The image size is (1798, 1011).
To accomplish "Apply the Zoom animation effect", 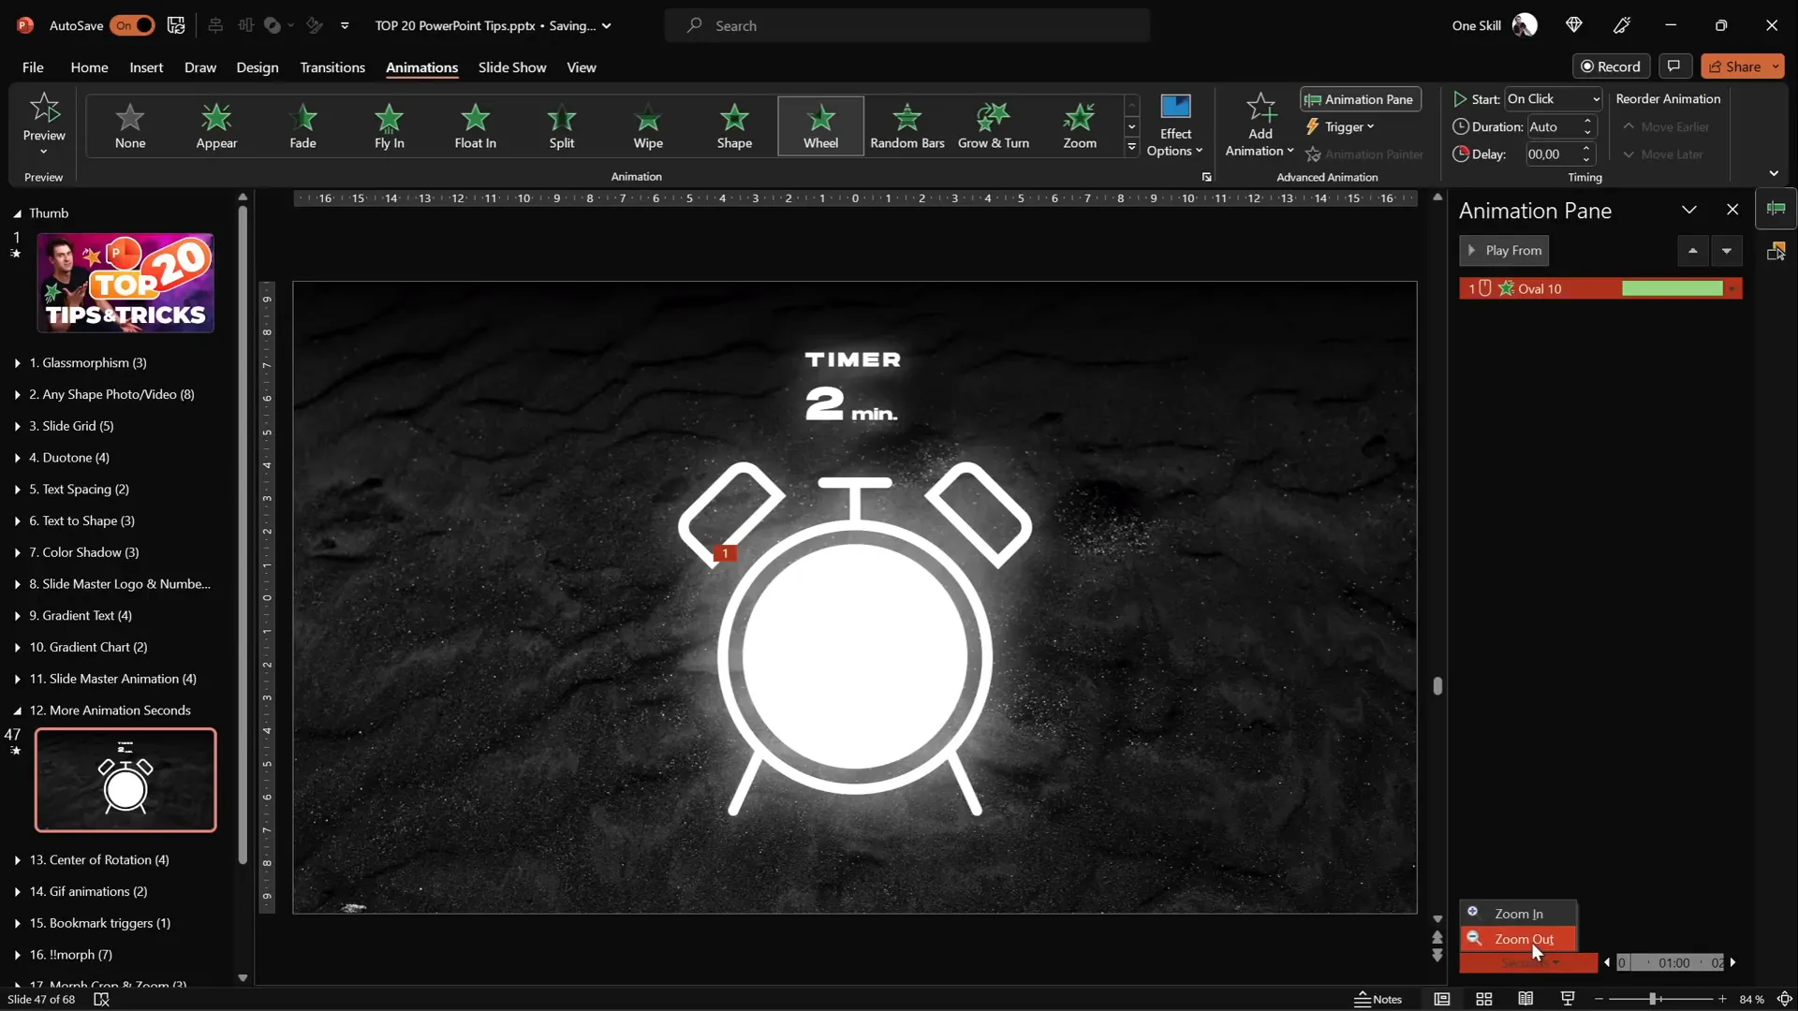I will pyautogui.click(x=1079, y=125).
